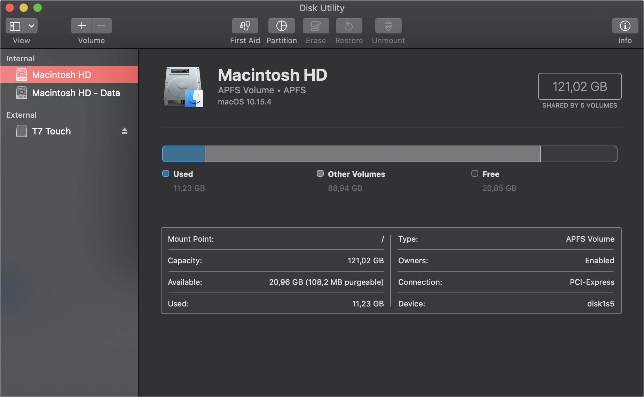The height and width of the screenshot is (397, 644).
Task: Click the 'Internal' sidebar section header
Action: pos(21,59)
